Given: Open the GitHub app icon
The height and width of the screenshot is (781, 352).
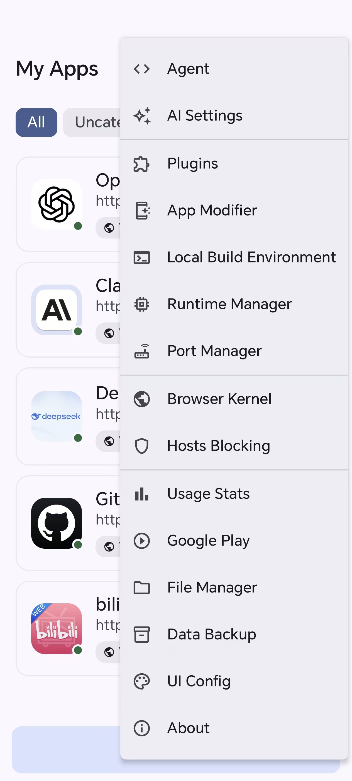Looking at the screenshot, I should [x=57, y=523].
